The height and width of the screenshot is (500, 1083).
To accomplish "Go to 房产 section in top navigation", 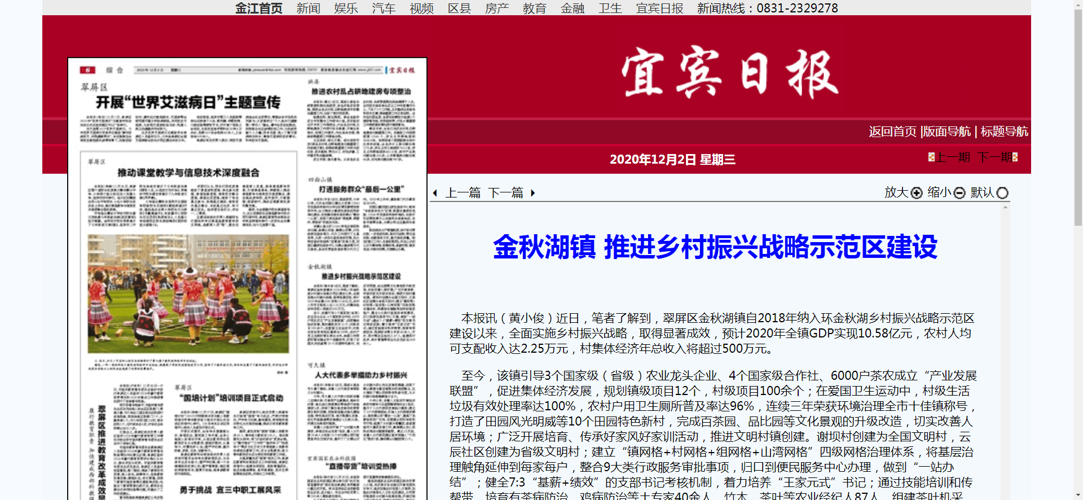I will 496,8.
